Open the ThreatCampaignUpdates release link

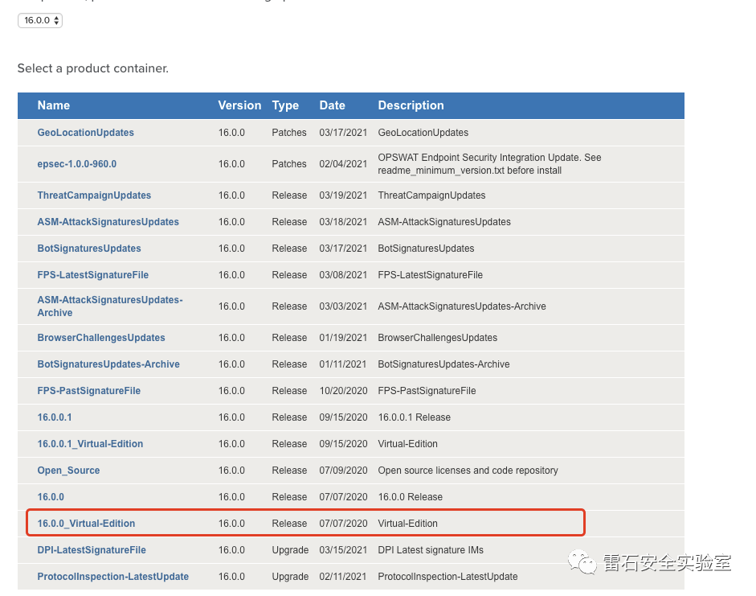(x=94, y=195)
